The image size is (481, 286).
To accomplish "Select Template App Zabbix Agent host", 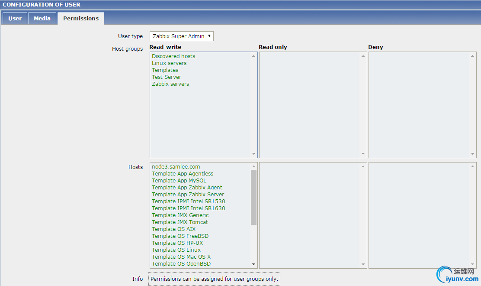I will pyautogui.click(x=187, y=187).
